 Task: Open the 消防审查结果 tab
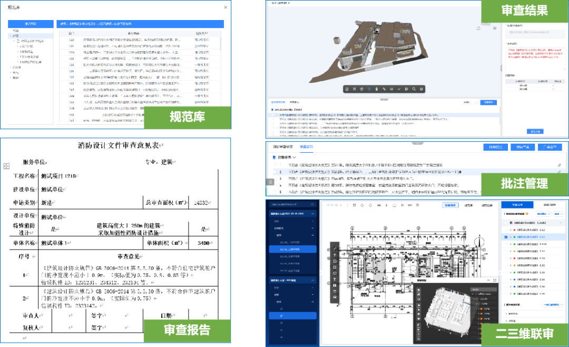coord(282,147)
